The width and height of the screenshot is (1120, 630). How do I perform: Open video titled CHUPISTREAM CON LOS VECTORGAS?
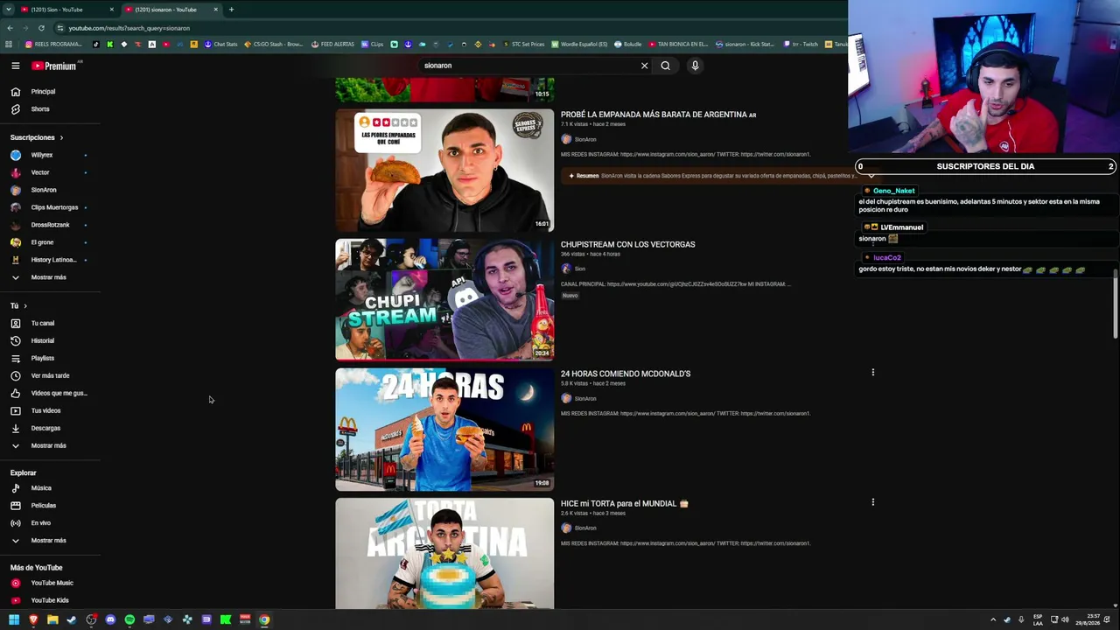(x=627, y=245)
